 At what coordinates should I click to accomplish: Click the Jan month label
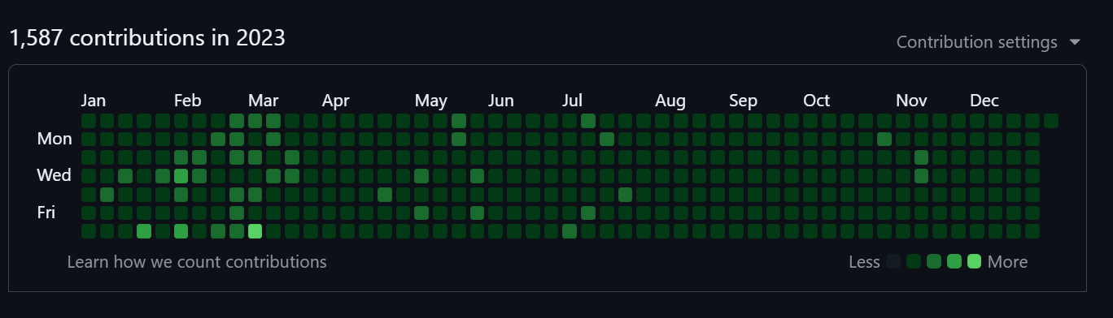click(94, 101)
